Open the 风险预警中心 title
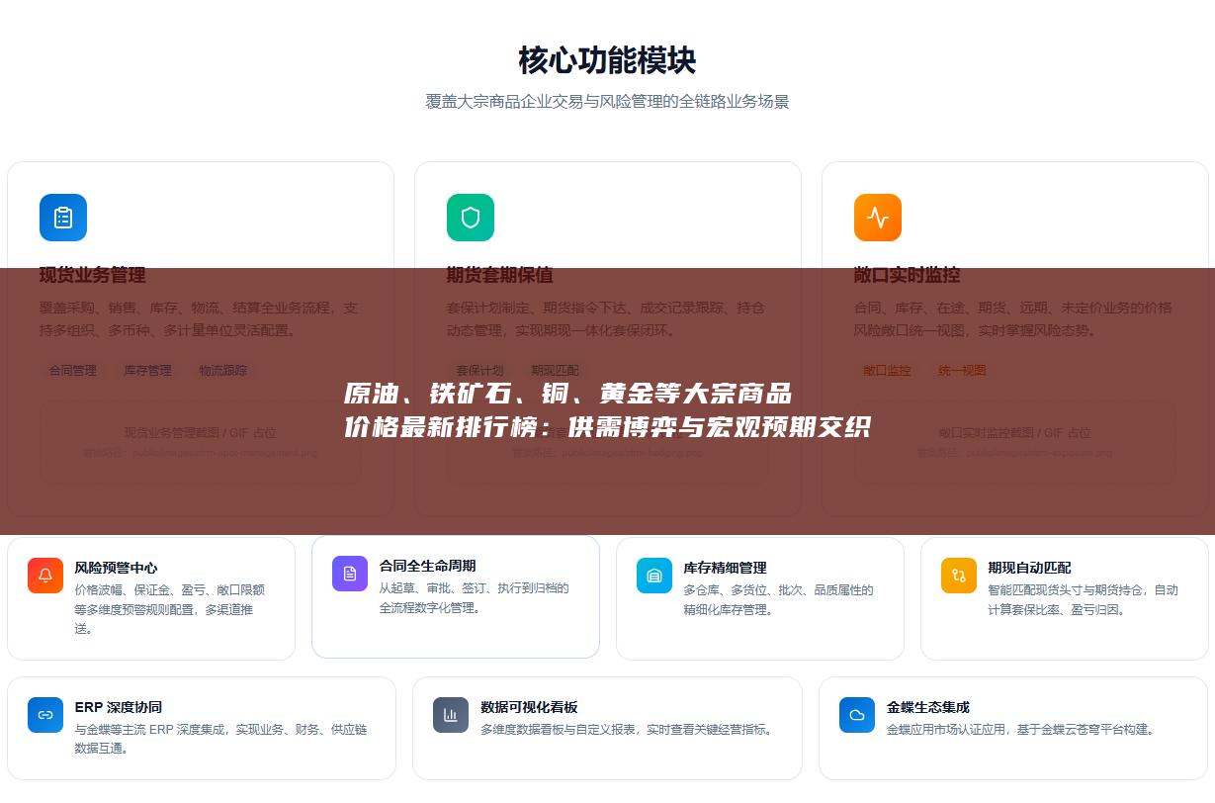 [x=116, y=568]
